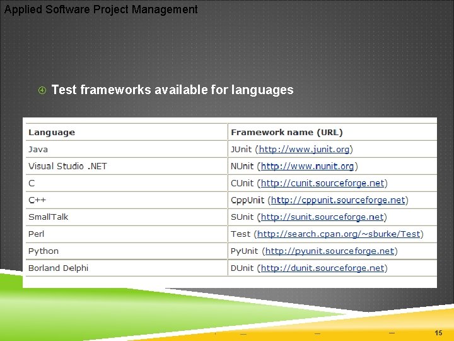Click the 'CUnit' framework name text
The width and height of the screenshot is (454, 341).
pyautogui.click(x=242, y=183)
